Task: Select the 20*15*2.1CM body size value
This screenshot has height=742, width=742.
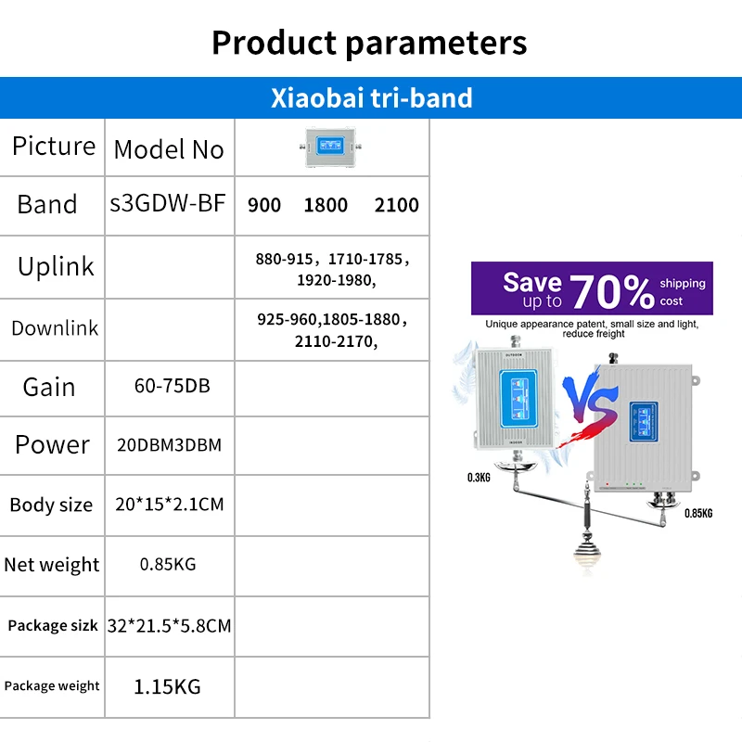Action: (169, 505)
